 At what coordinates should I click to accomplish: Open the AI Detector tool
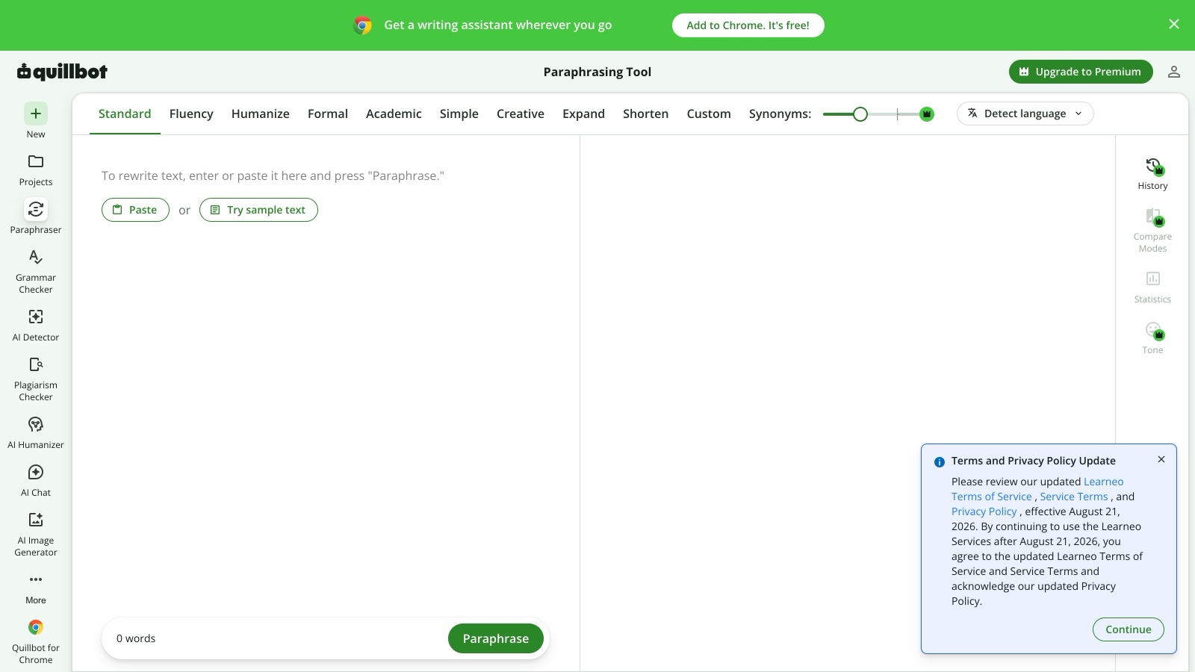36,326
